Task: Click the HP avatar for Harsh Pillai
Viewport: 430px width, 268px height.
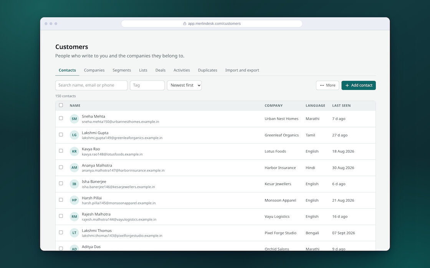Action: (74, 200)
